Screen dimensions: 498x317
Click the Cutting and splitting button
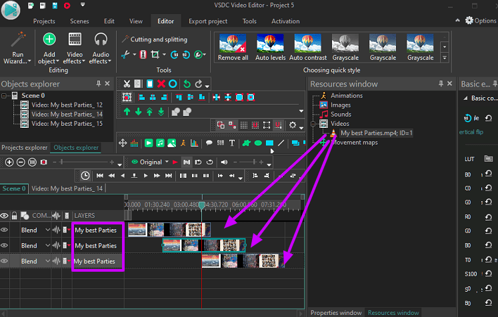click(155, 39)
